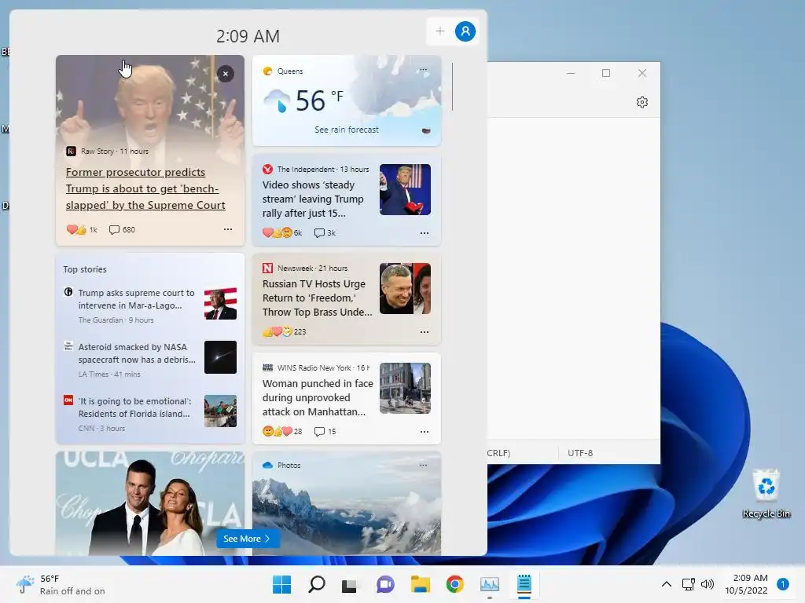Open weather widget more options menu

423,70
